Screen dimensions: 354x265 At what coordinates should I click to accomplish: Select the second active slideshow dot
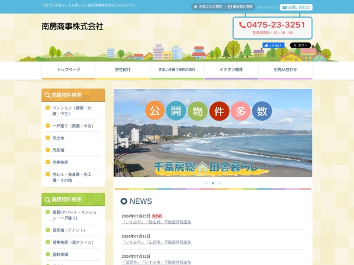(213, 183)
